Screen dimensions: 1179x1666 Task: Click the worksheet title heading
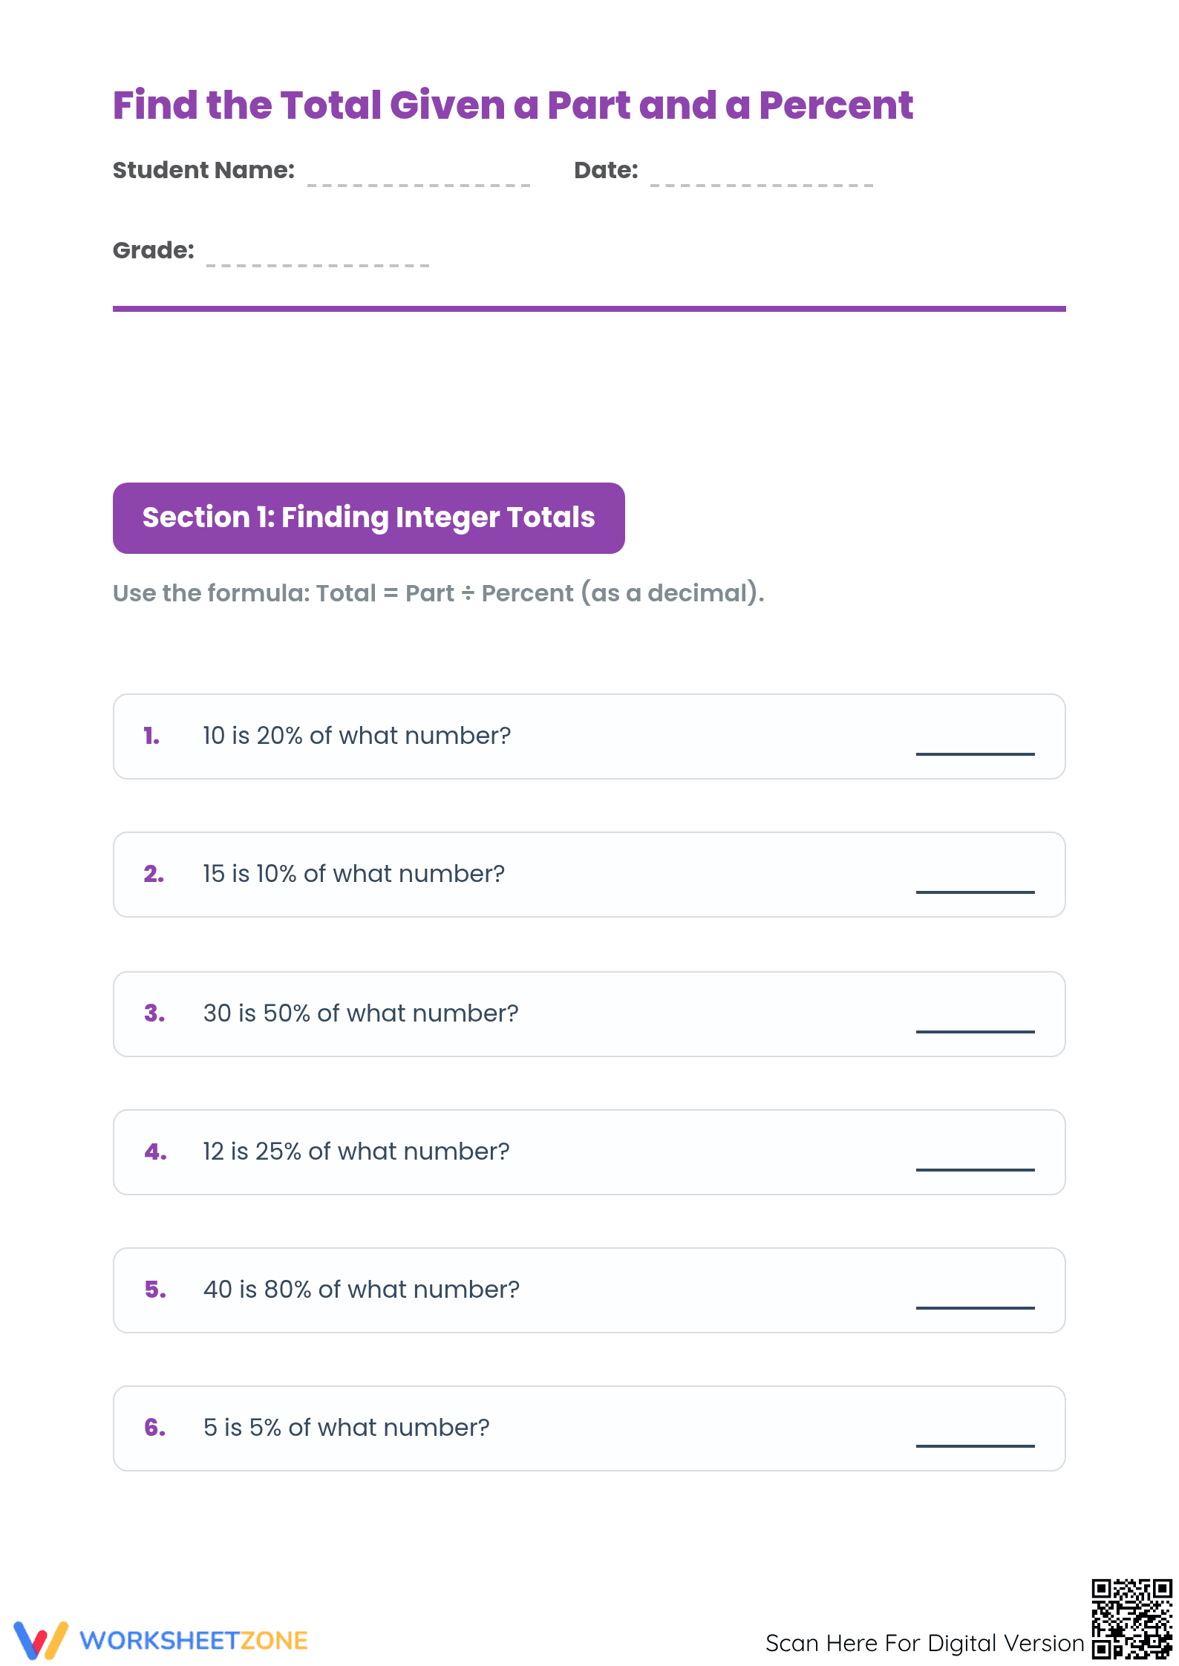point(513,105)
